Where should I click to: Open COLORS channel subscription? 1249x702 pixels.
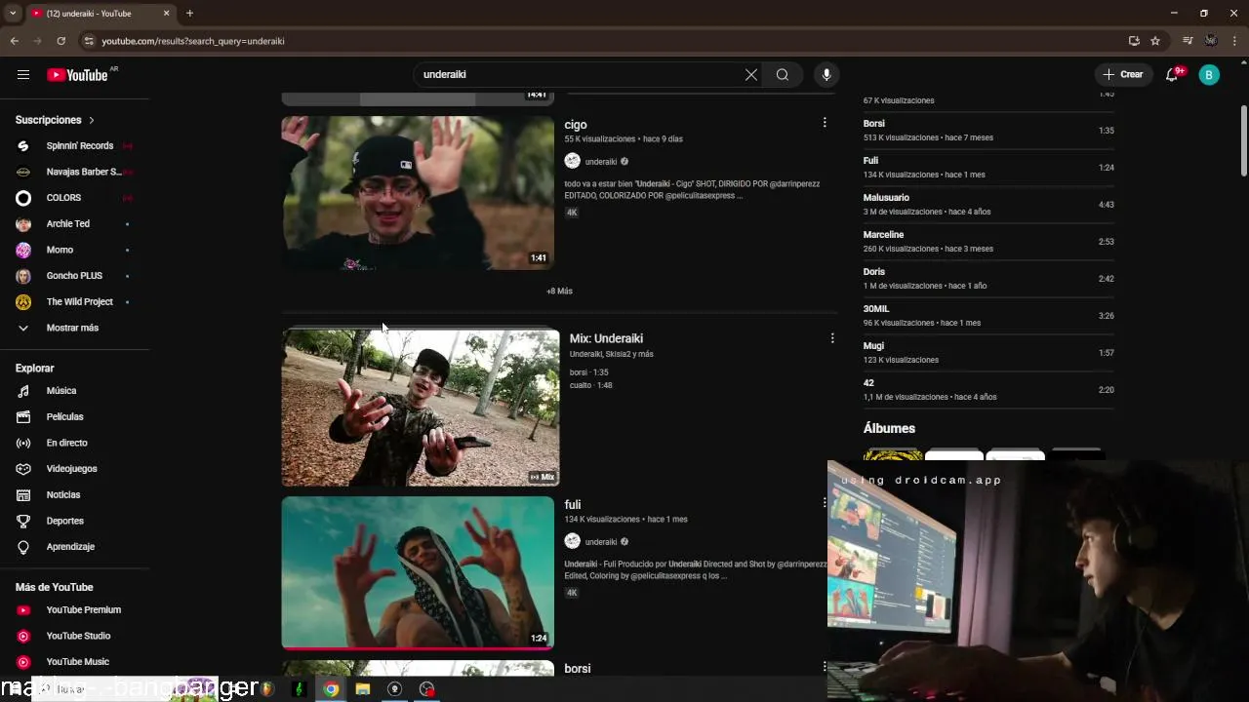[74, 198]
